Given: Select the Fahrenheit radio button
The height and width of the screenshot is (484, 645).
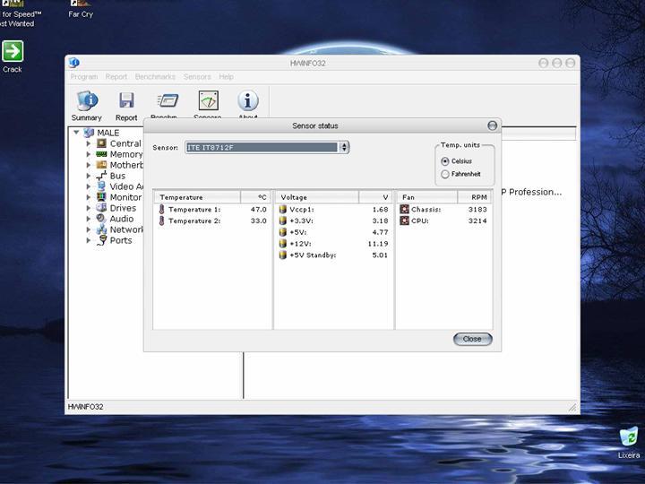Looking at the screenshot, I should (x=444, y=174).
